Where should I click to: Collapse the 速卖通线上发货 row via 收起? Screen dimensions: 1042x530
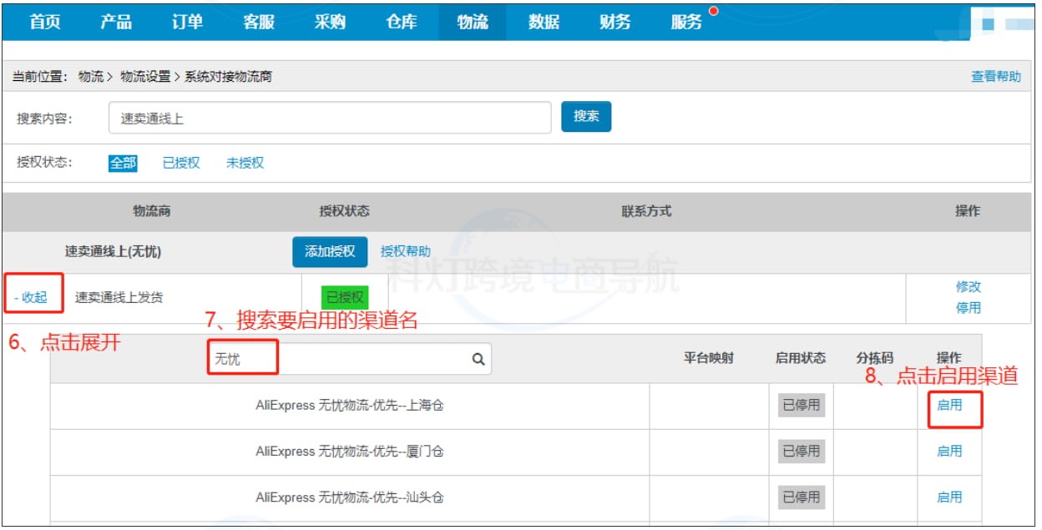pos(32,296)
